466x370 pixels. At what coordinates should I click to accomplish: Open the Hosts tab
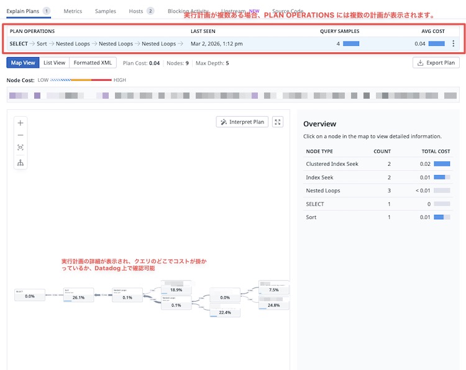[x=141, y=11]
